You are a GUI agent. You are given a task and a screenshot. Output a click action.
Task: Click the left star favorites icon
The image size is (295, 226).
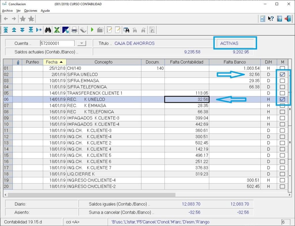point(23,19)
